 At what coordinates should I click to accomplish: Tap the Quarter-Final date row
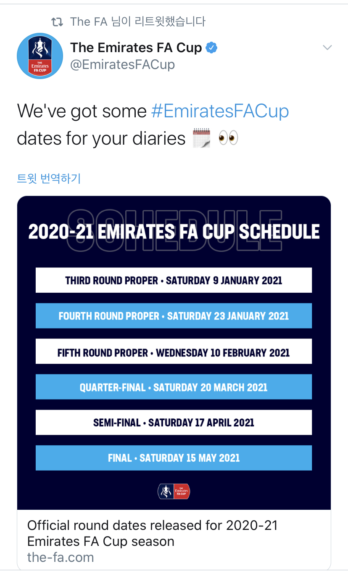coord(174,387)
